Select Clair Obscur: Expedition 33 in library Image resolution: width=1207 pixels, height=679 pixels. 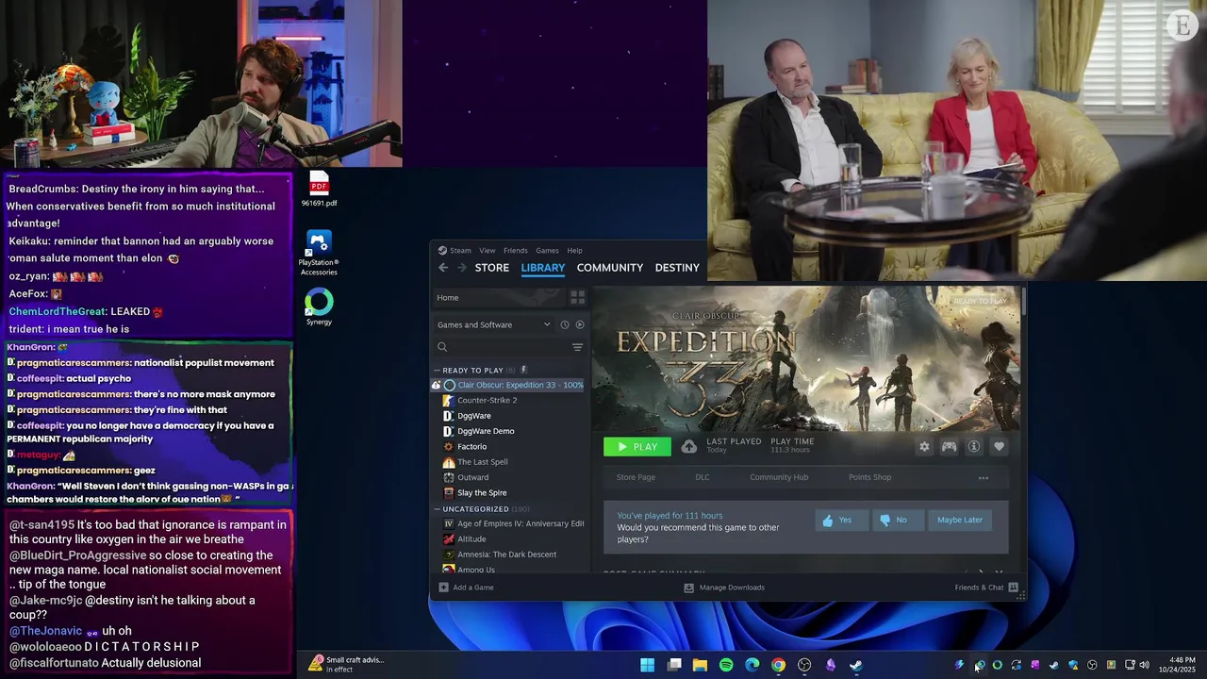coord(509,385)
